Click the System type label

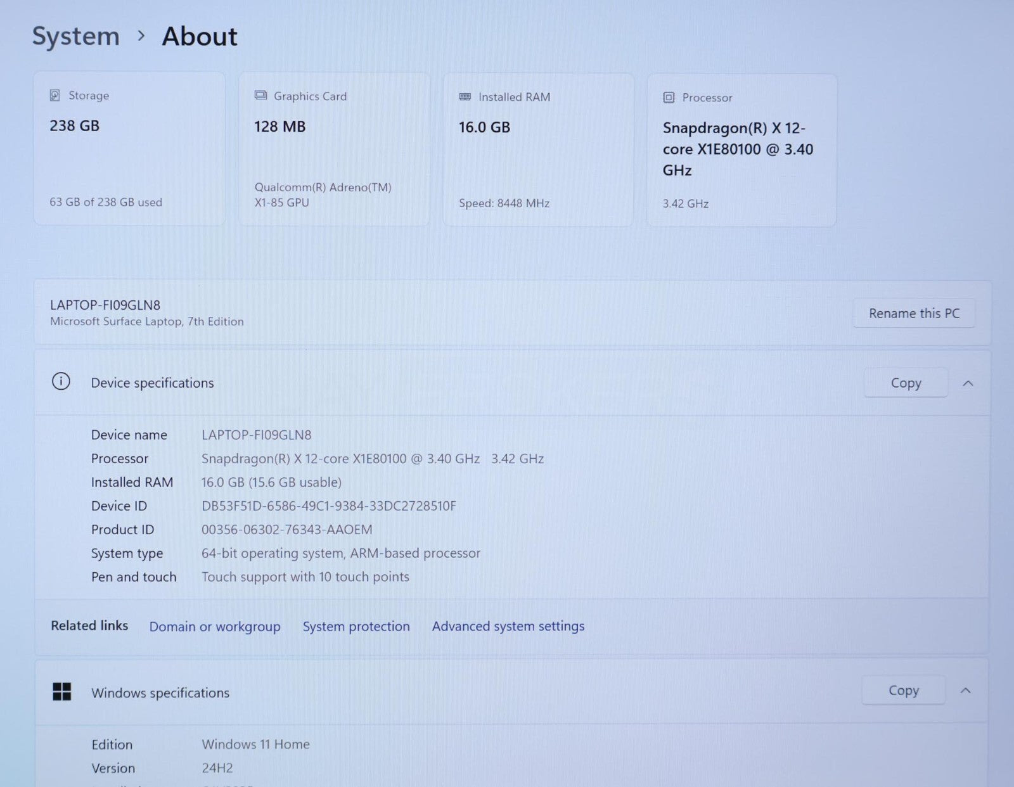pyautogui.click(x=127, y=553)
